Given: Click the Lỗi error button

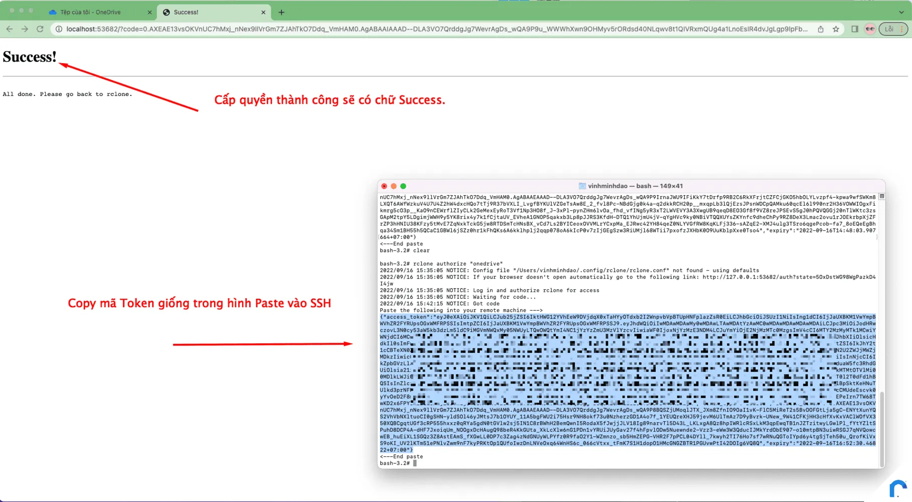Looking at the screenshot, I should [x=893, y=29].
